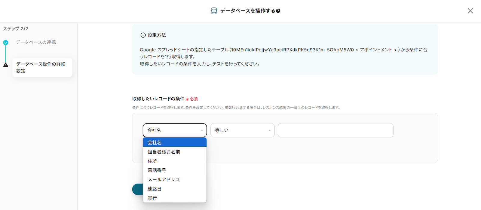Pick the 実行 option
The image size is (481, 210).
[174, 198]
